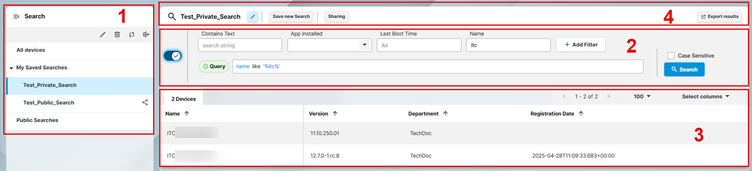Select All devices in the sidebar

point(31,50)
